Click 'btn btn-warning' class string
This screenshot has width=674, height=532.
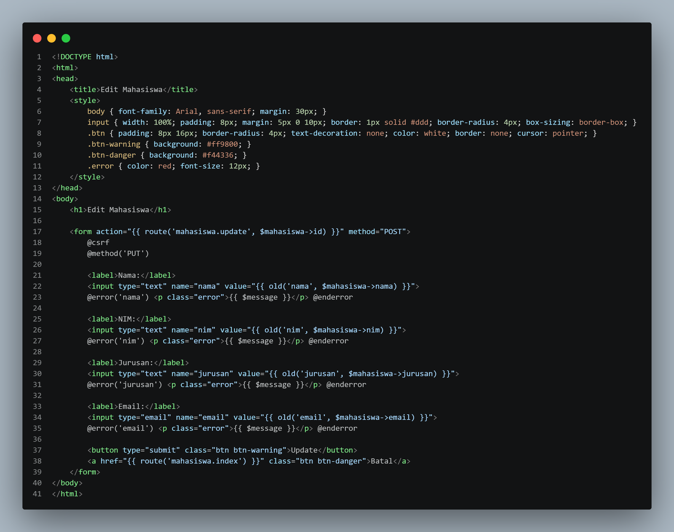click(249, 451)
